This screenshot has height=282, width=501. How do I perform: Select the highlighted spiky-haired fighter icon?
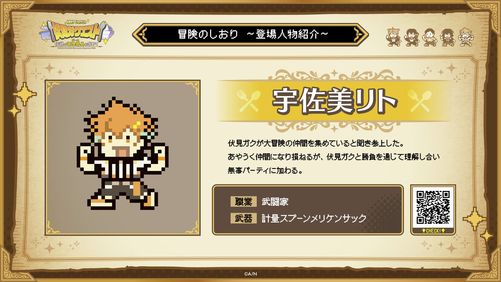click(466, 37)
